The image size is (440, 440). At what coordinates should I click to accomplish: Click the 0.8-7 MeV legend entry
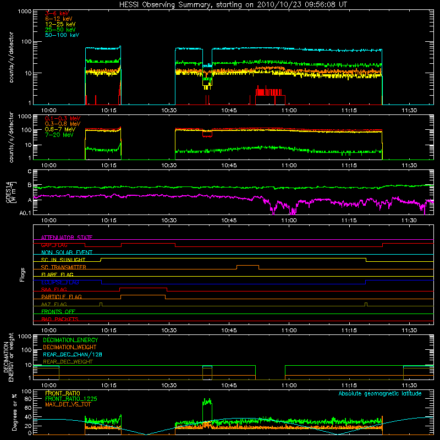[x=60, y=129]
